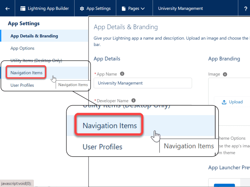
Task: Show info tooltip for App Name
Action: 122,74
